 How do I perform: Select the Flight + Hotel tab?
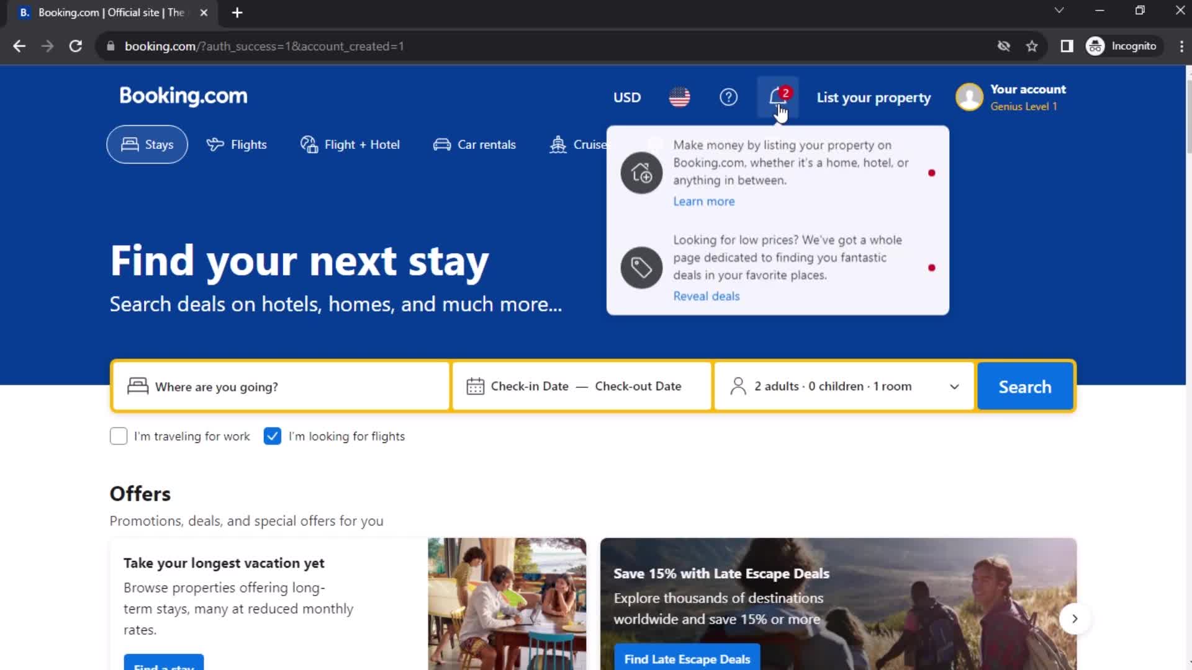(x=350, y=145)
